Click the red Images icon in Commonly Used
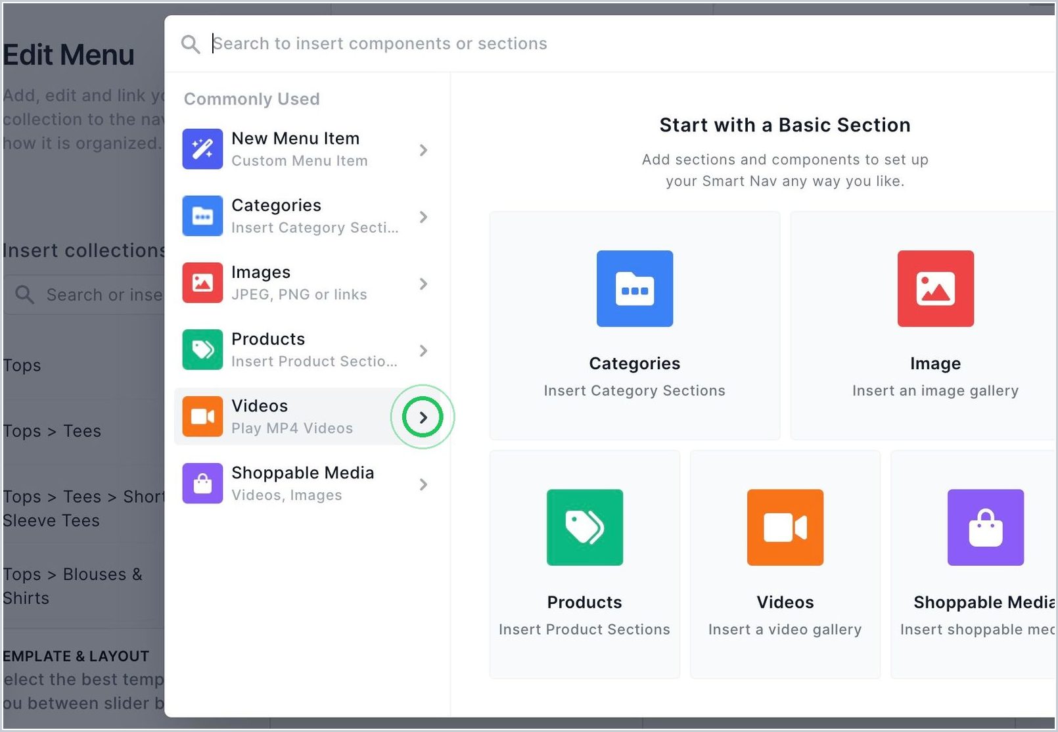 coord(202,283)
